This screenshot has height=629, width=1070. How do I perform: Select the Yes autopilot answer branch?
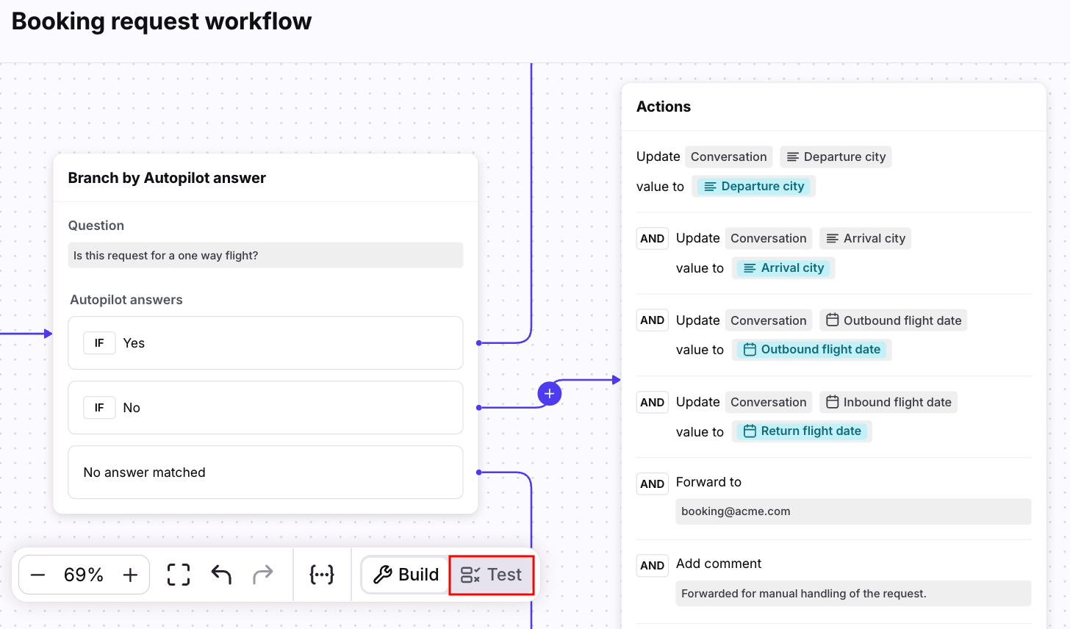coord(265,343)
